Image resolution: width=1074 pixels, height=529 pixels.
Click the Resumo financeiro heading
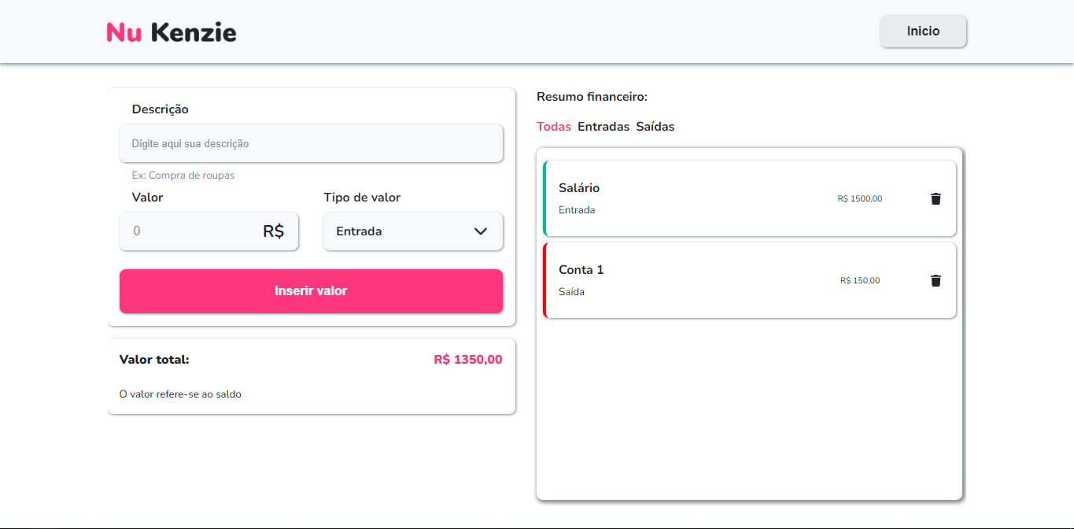coord(592,97)
